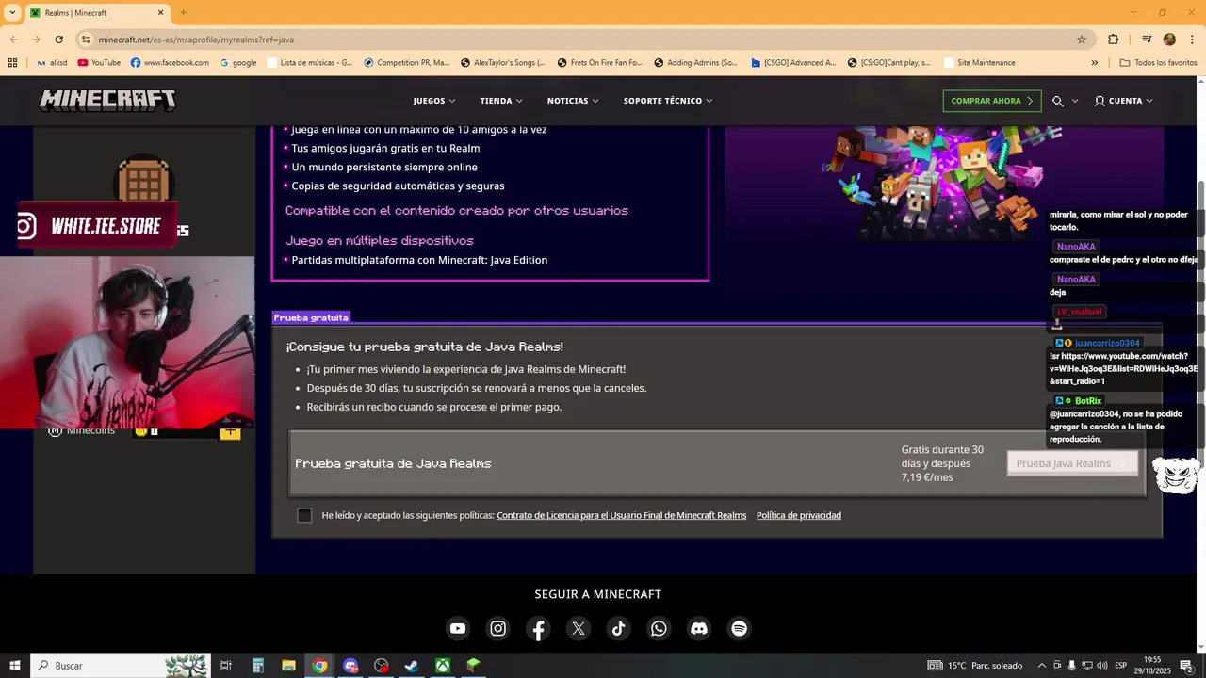
Task: Open the apps grid in bookmarks bar
Action: click(x=12, y=63)
